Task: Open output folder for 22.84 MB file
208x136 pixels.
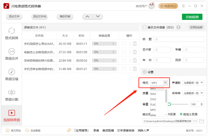Action: click(124, 61)
